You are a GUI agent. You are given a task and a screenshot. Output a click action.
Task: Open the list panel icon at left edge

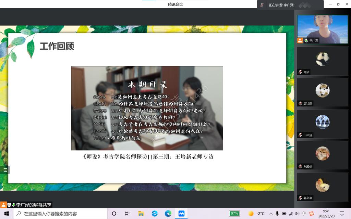pyautogui.click(x=5, y=170)
